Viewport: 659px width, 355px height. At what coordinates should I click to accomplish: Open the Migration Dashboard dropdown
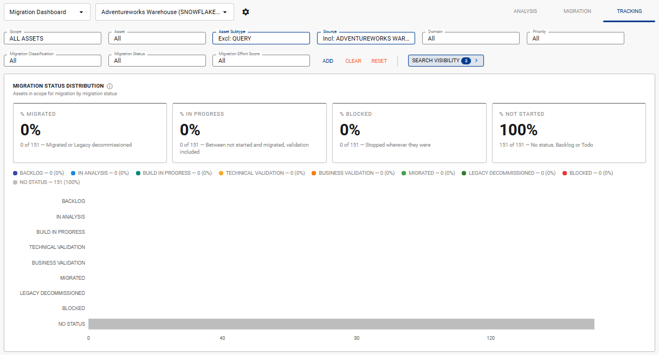point(47,12)
